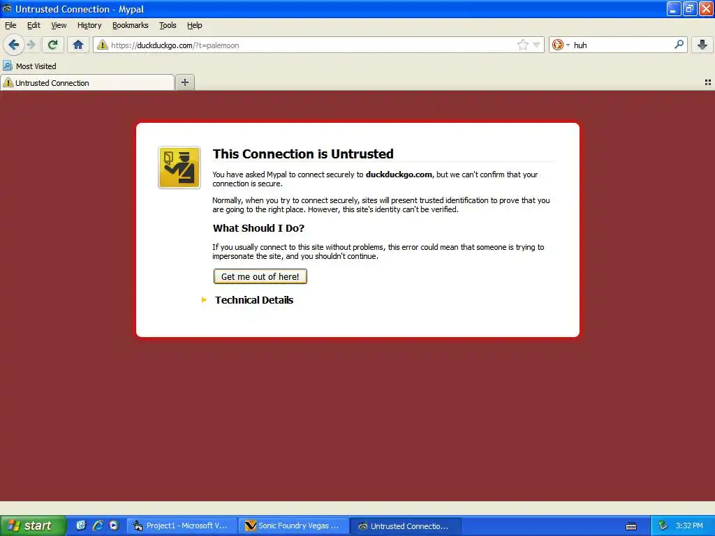Viewport: 715px width, 536px height.
Task: Reload the page with the refresh button
Action: (x=53, y=45)
